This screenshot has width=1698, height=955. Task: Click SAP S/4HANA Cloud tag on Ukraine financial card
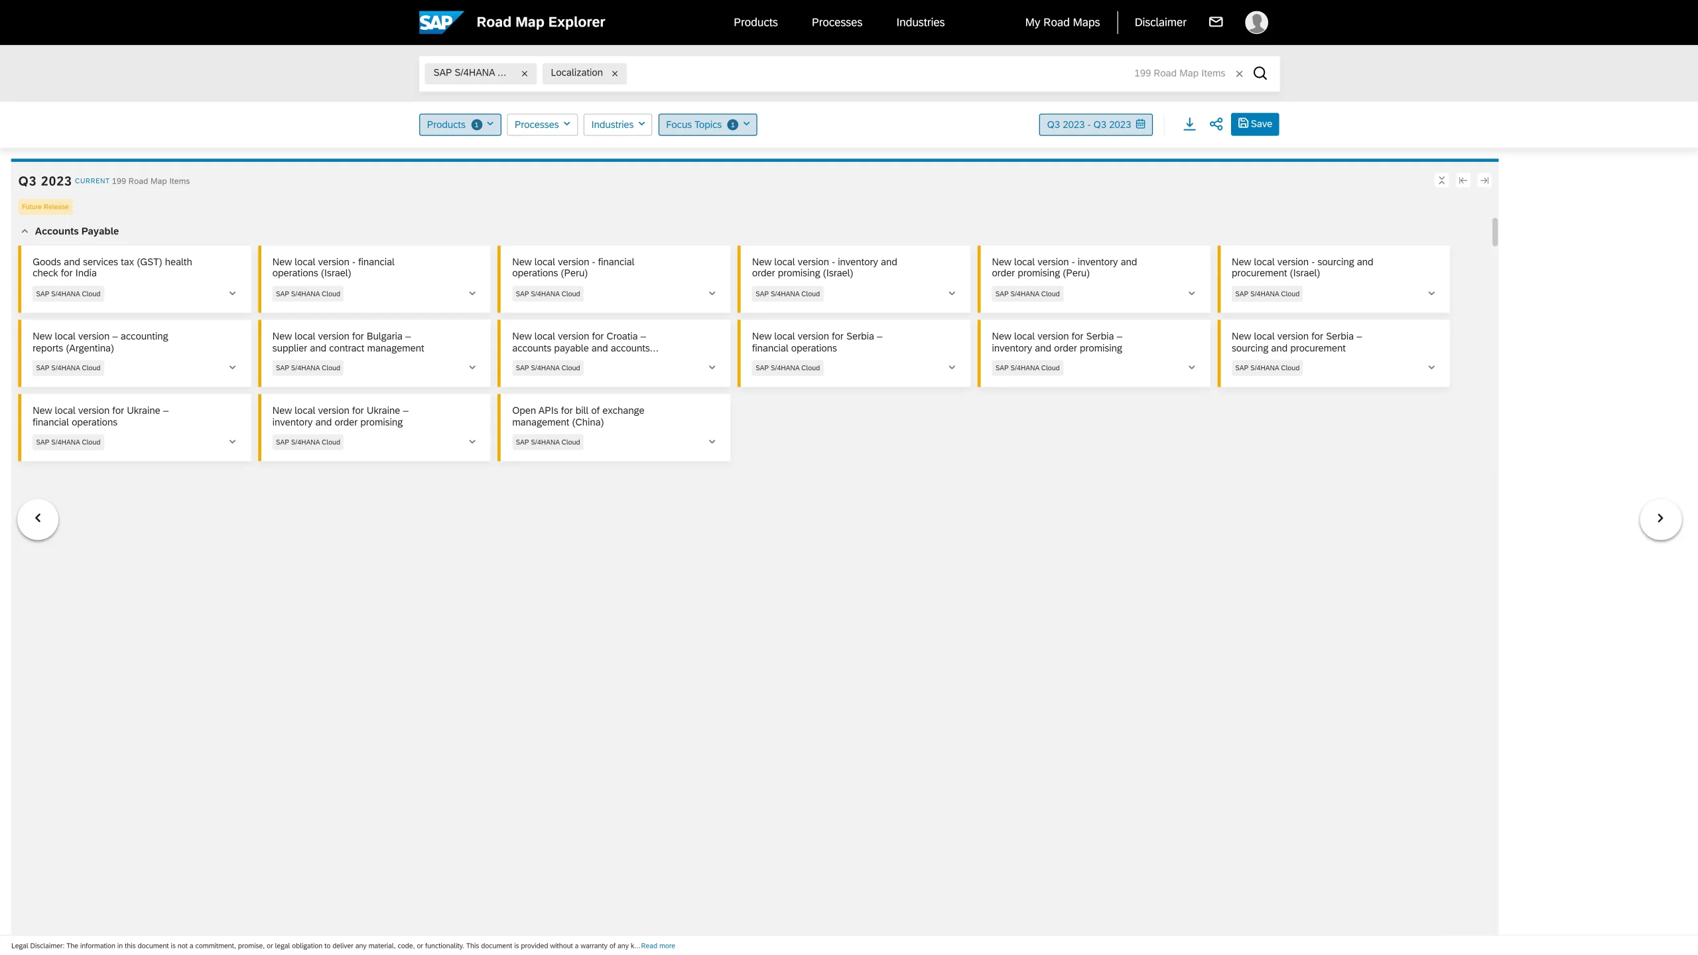tap(68, 442)
